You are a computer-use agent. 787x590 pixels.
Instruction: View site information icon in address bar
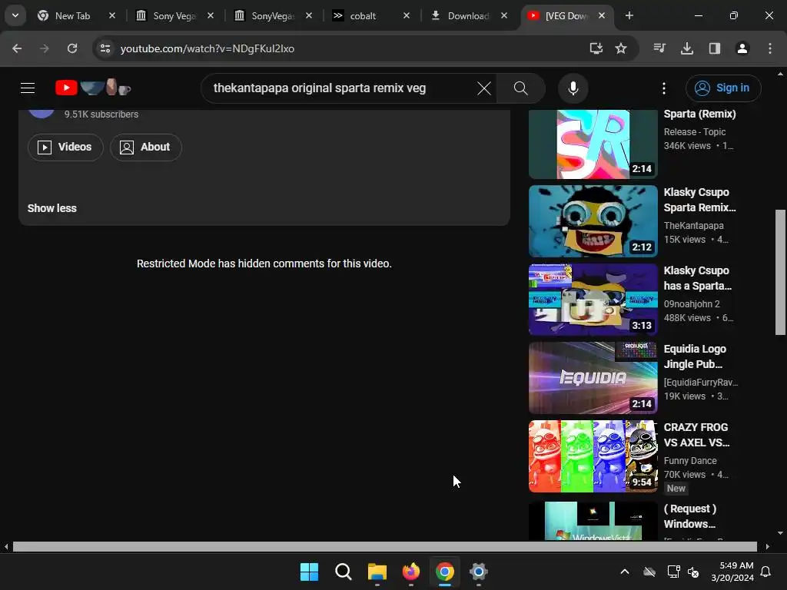(105, 48)
